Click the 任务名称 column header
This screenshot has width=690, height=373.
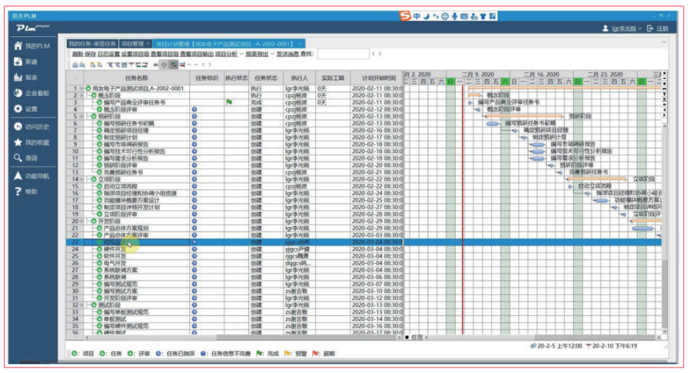[x=137, y=78]
